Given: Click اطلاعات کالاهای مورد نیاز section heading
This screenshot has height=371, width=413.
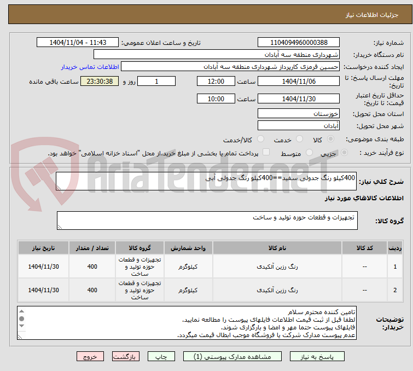Looking at the screenshot, I should click(x=364, y=198).
